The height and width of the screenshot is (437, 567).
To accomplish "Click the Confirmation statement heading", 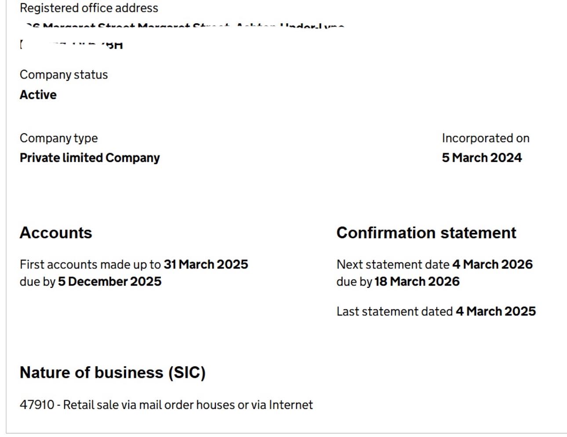I will coord(426,233).
